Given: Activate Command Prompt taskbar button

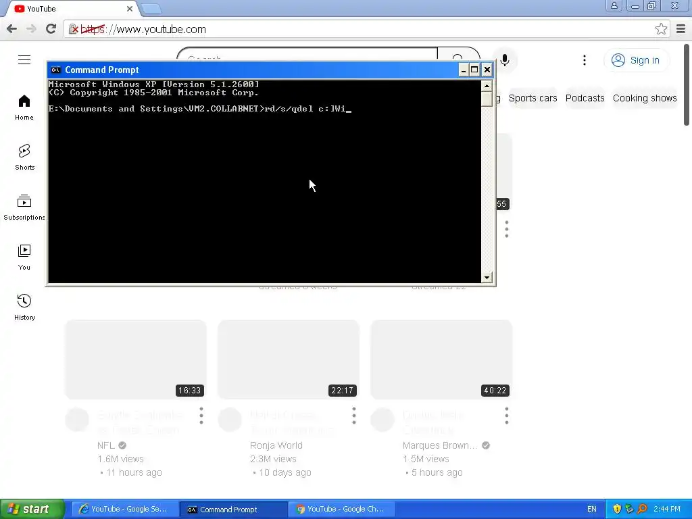Looking at the screenshot, I should (x=234, y=509).
